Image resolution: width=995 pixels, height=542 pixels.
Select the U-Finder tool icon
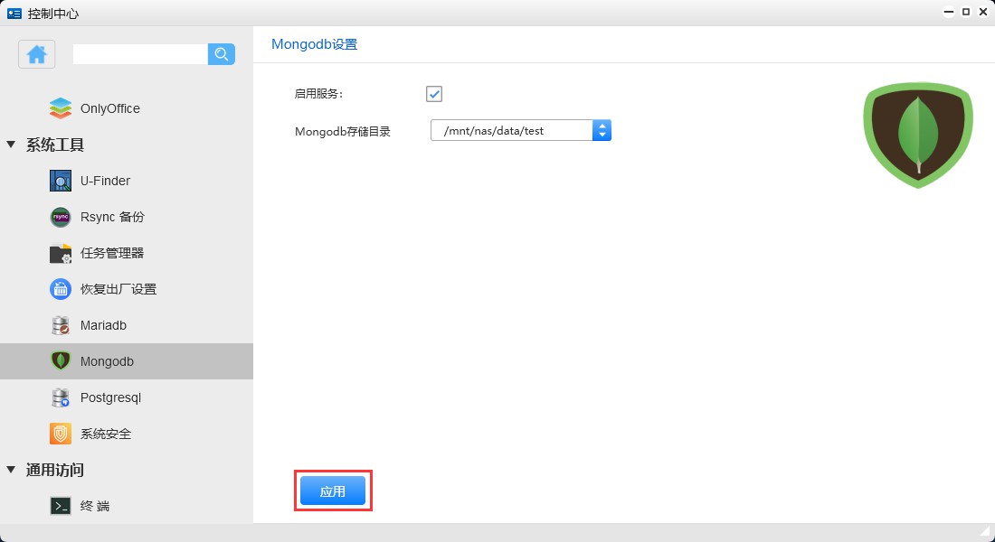point(60,181)
